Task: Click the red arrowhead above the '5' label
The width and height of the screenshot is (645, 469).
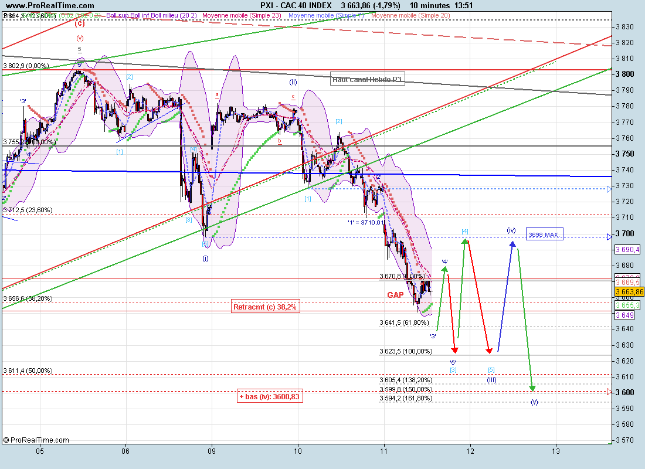Action: (x=454, y=351)
